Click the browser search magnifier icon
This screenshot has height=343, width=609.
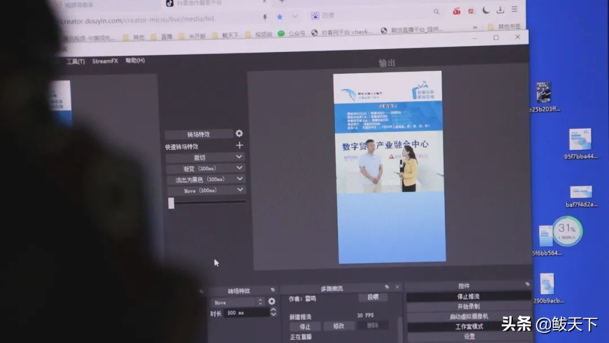(436, 12)
